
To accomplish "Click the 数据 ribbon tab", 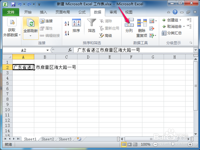I will [x=97, y=12].
